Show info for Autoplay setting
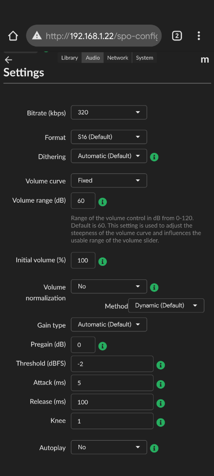This screenshot has width=214, height=476. (x=154, y=448)
